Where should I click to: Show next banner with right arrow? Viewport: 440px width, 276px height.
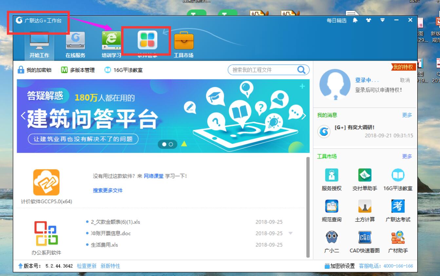click(x=304, y=116)
